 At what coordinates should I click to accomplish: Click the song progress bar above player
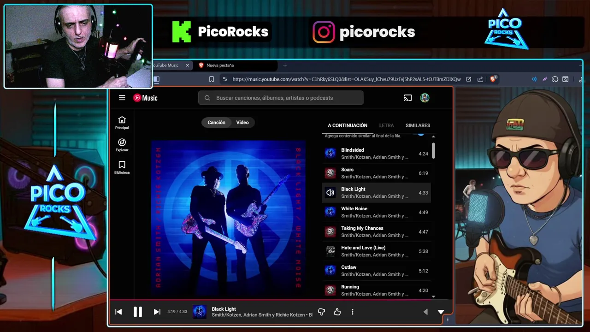[x=281, y=300]
